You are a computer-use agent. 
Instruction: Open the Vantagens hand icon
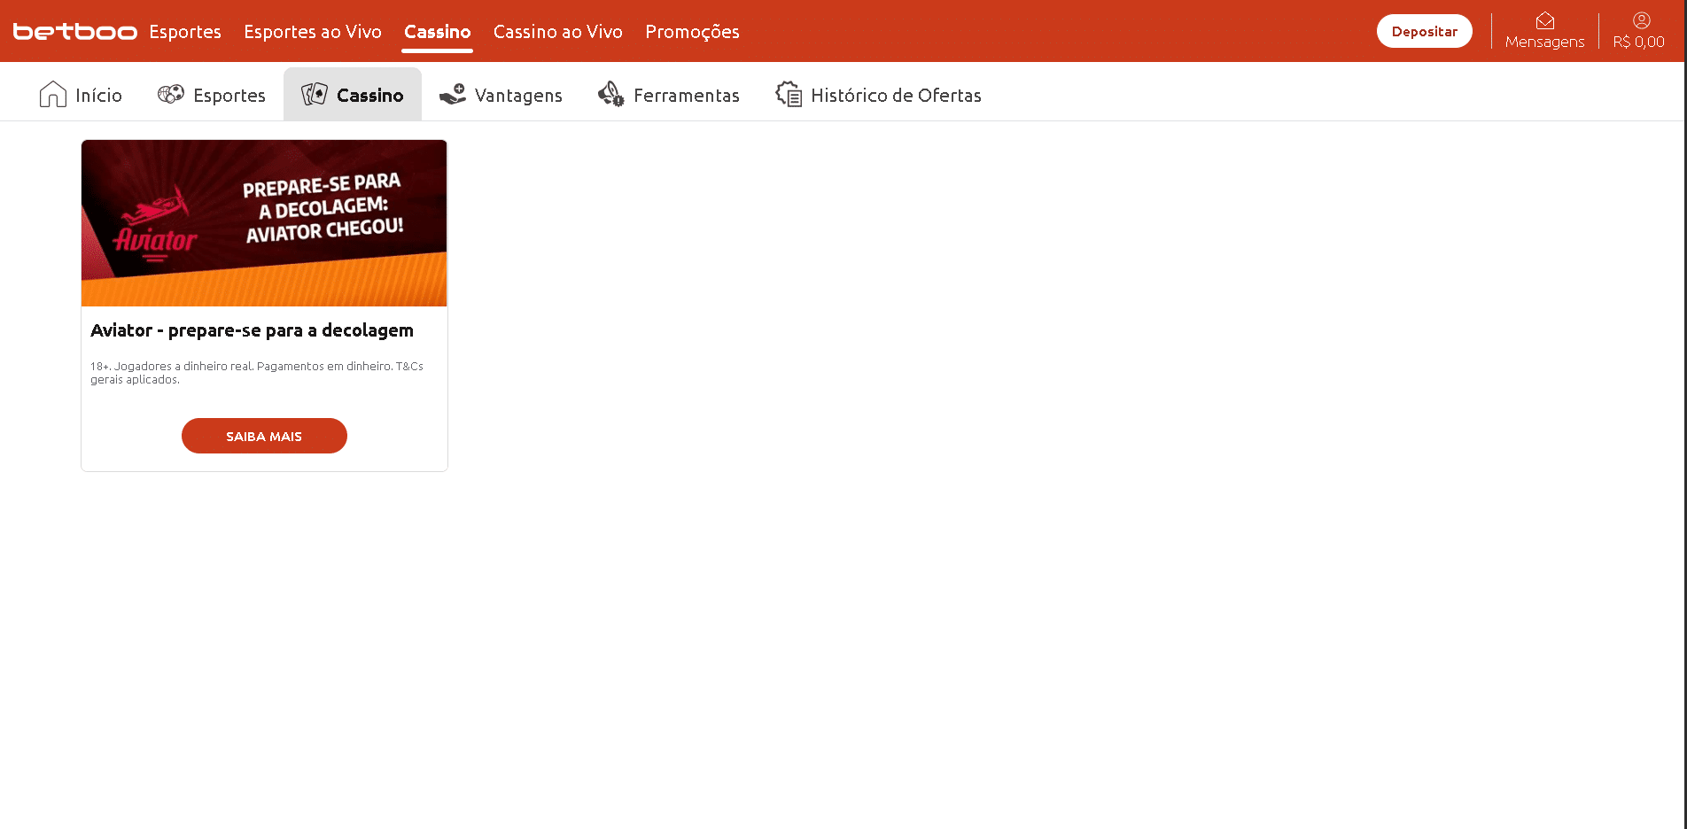(x=453, y=94)
